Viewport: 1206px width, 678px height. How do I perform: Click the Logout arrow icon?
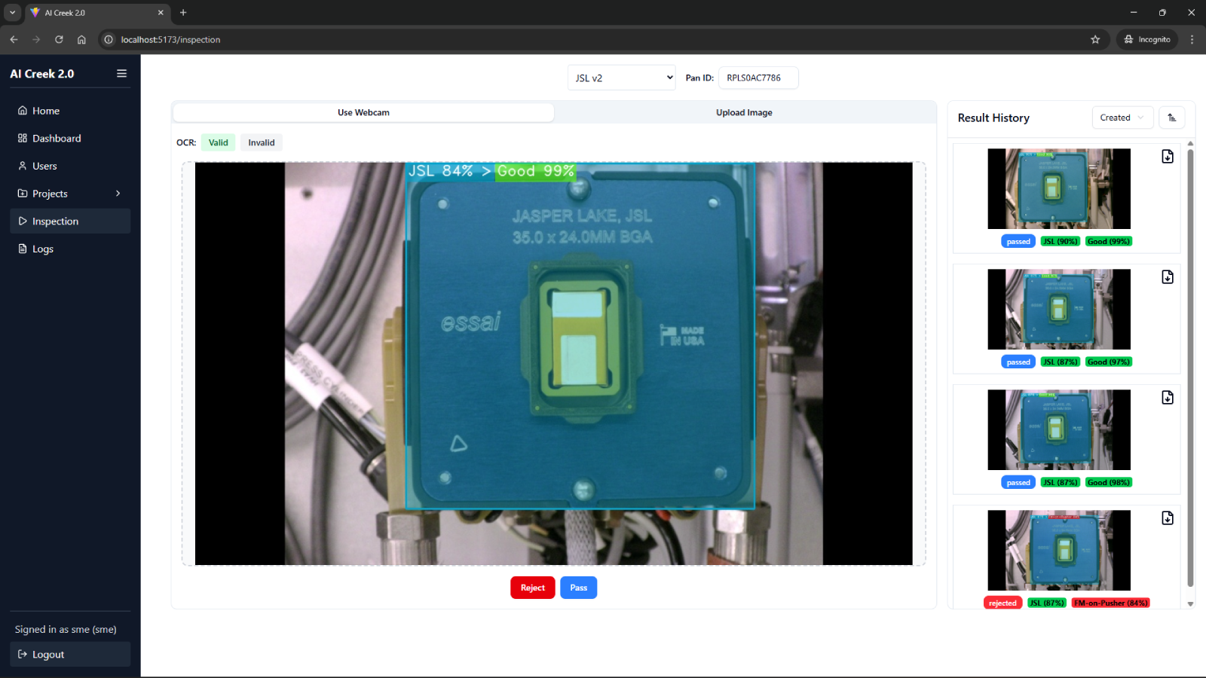coord(23,655)
